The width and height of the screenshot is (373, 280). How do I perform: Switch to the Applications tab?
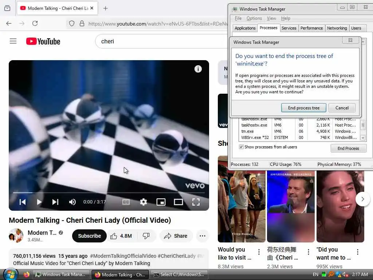tap(245, 28)
